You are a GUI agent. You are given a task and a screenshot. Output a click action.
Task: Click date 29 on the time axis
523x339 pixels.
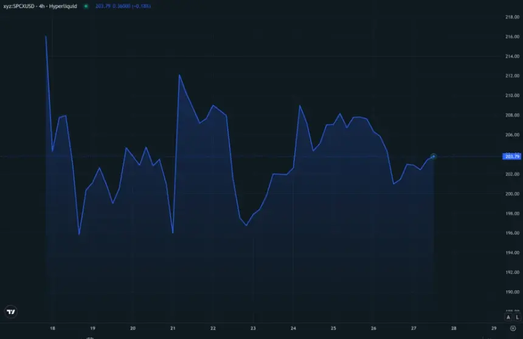tap(494, 328)
